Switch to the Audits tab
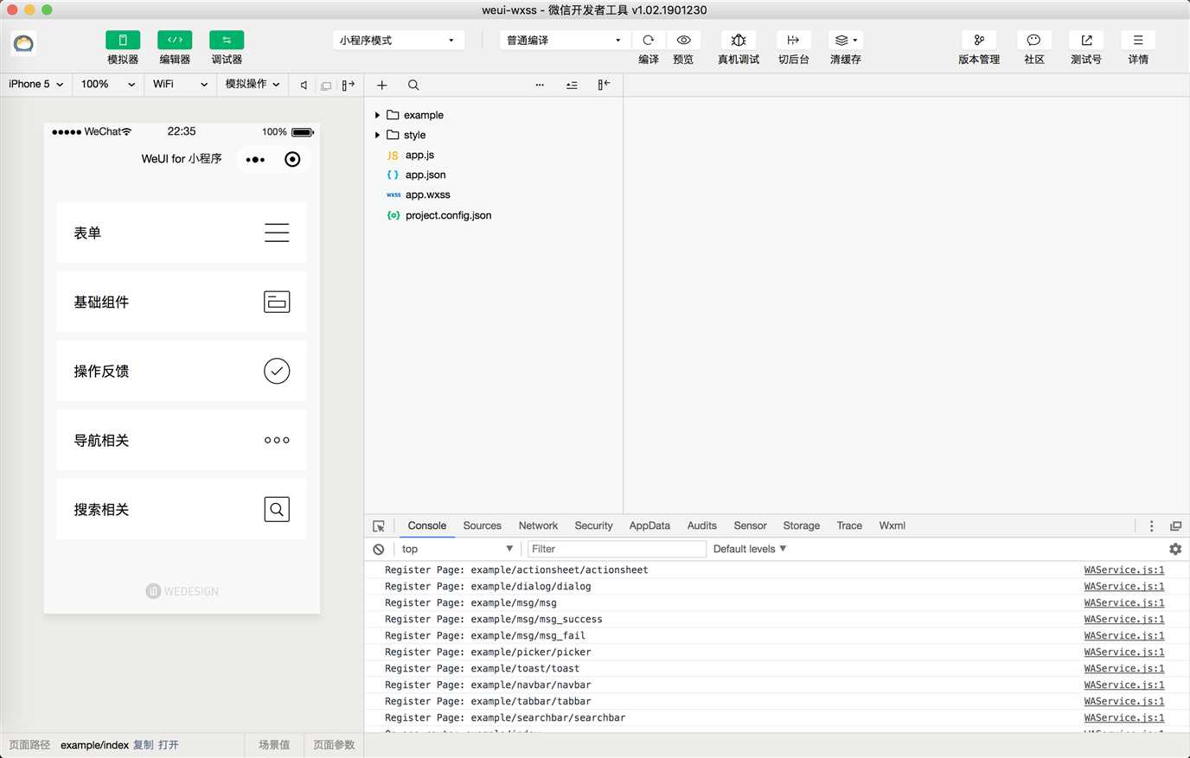Image resolution: width=1190 pixels, height=758 pixels. point(702,526)
